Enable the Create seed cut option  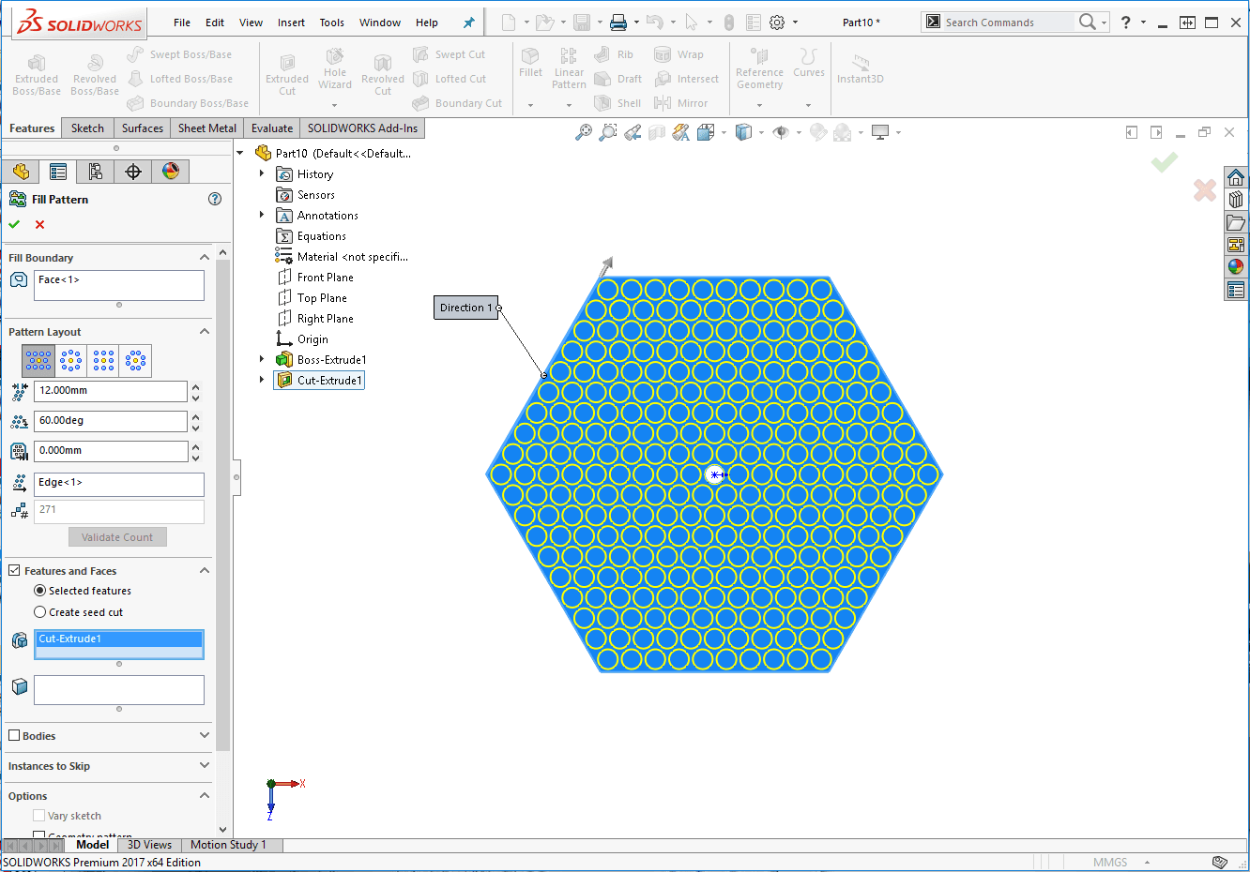click(39, 612)
